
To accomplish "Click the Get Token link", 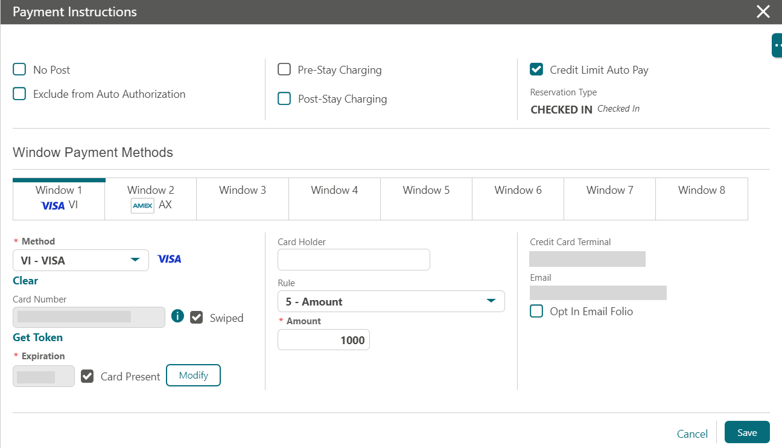I will pyautogui.click(x=37, y=337).
